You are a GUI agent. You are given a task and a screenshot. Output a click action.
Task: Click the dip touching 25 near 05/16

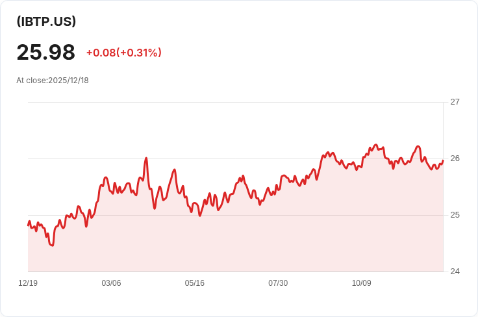(200, 216)
